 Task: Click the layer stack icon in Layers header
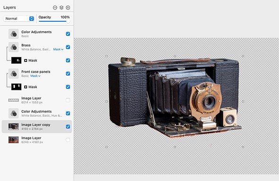(x=61, y=8)
